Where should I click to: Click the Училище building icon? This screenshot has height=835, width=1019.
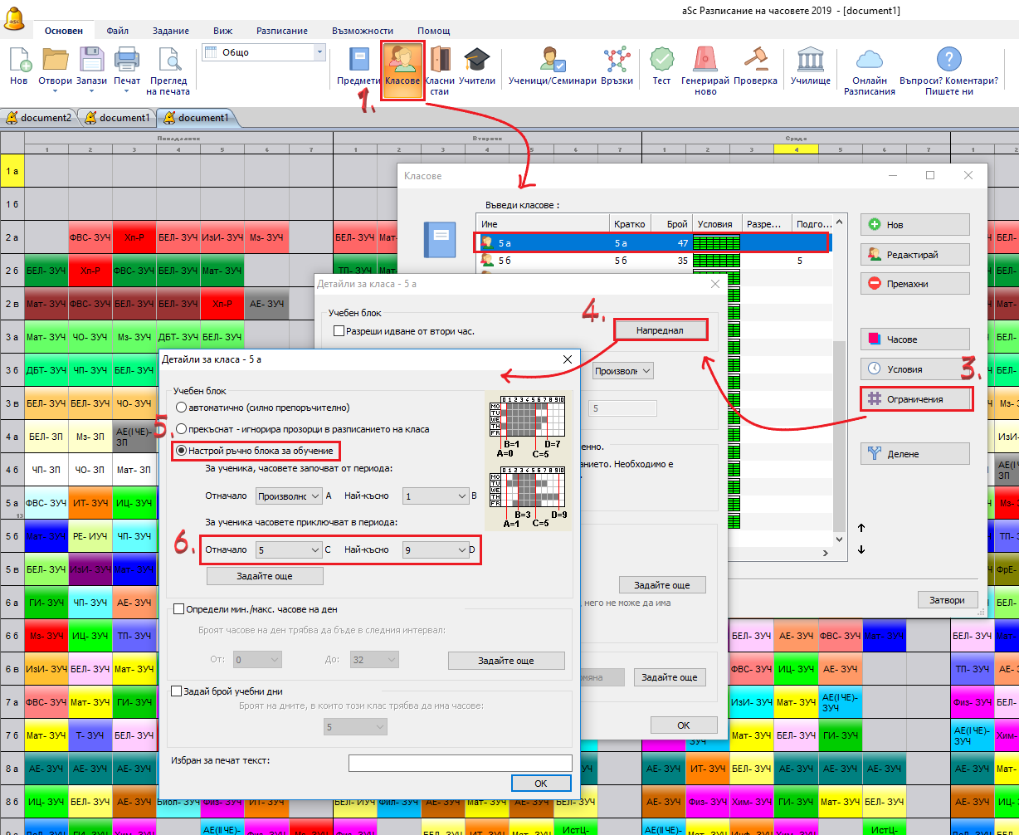click(x=810, y=61)
